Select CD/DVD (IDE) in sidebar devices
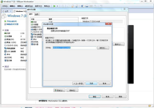 point(15,46)
